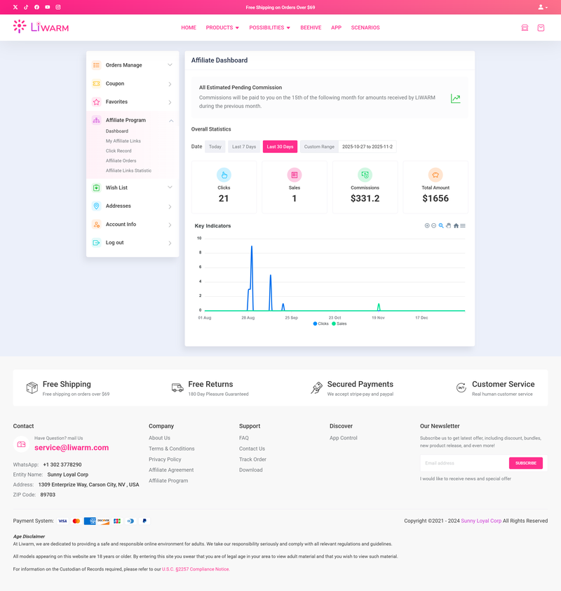This screenshot has width=561, height=591.
Task: Click the Total Amount piggy icon
Action: 435,175
